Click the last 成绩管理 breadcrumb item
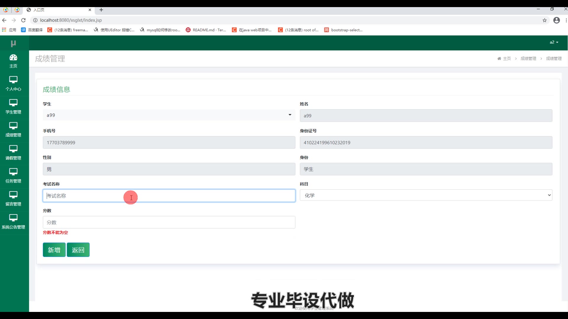 554,58
